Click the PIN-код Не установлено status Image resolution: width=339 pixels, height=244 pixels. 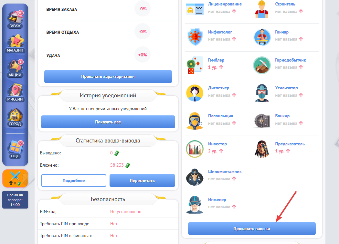tap(126, 212)
